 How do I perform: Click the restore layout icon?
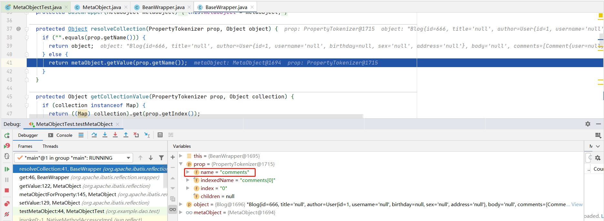click(x=598, y=135)
